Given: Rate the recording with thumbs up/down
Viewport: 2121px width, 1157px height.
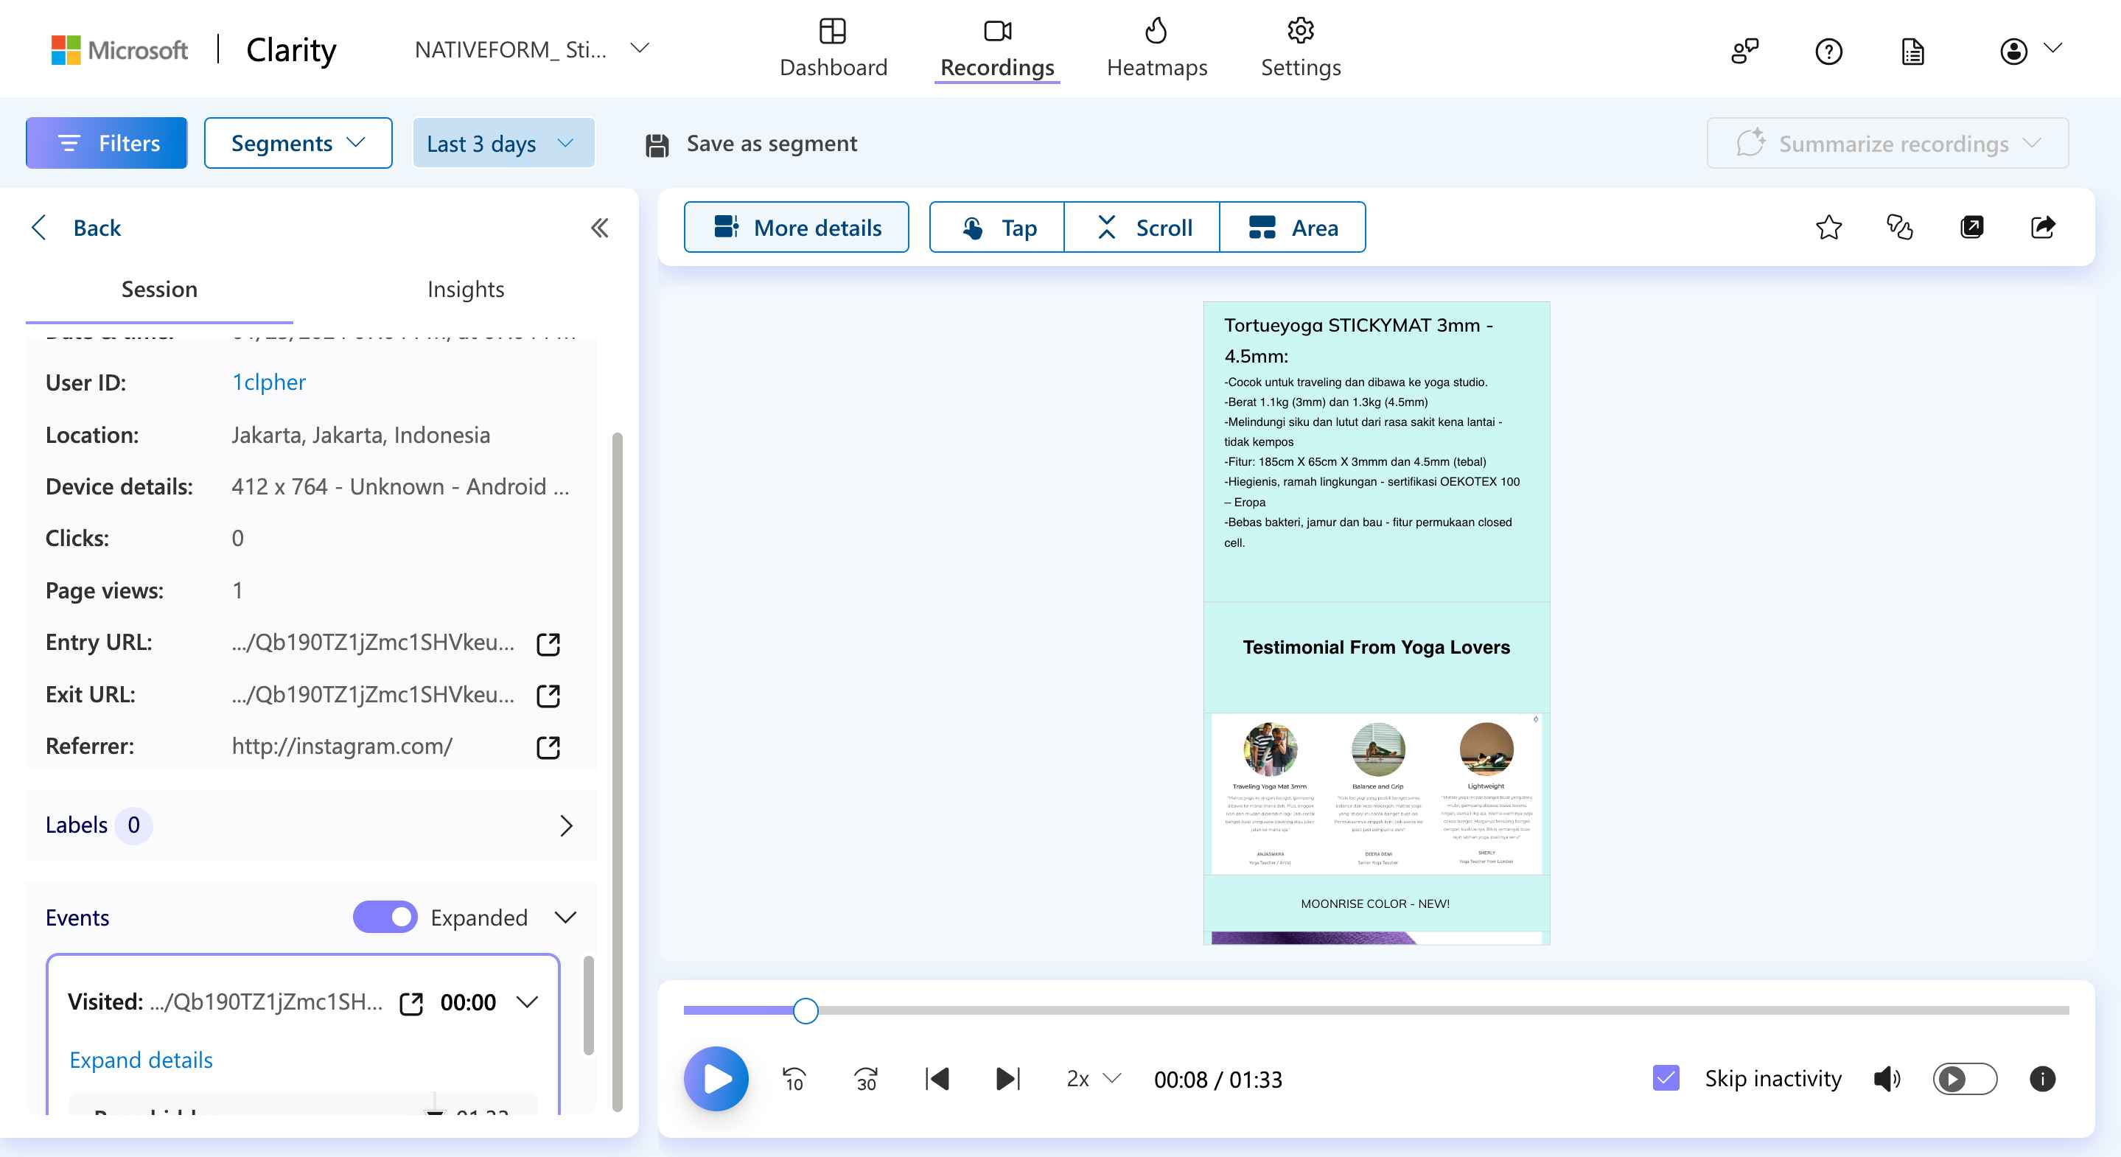Looking at the screenshot, I should click(x=1901, y=227).
